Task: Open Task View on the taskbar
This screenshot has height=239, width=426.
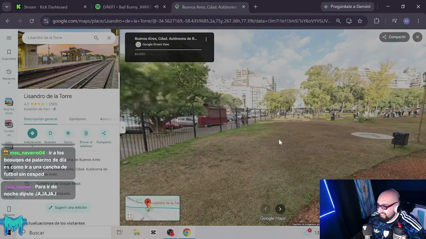Action: point(120,233)
